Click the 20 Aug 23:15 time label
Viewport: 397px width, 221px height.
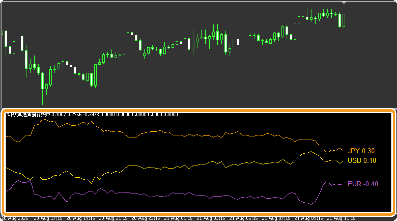coord(146,218)
